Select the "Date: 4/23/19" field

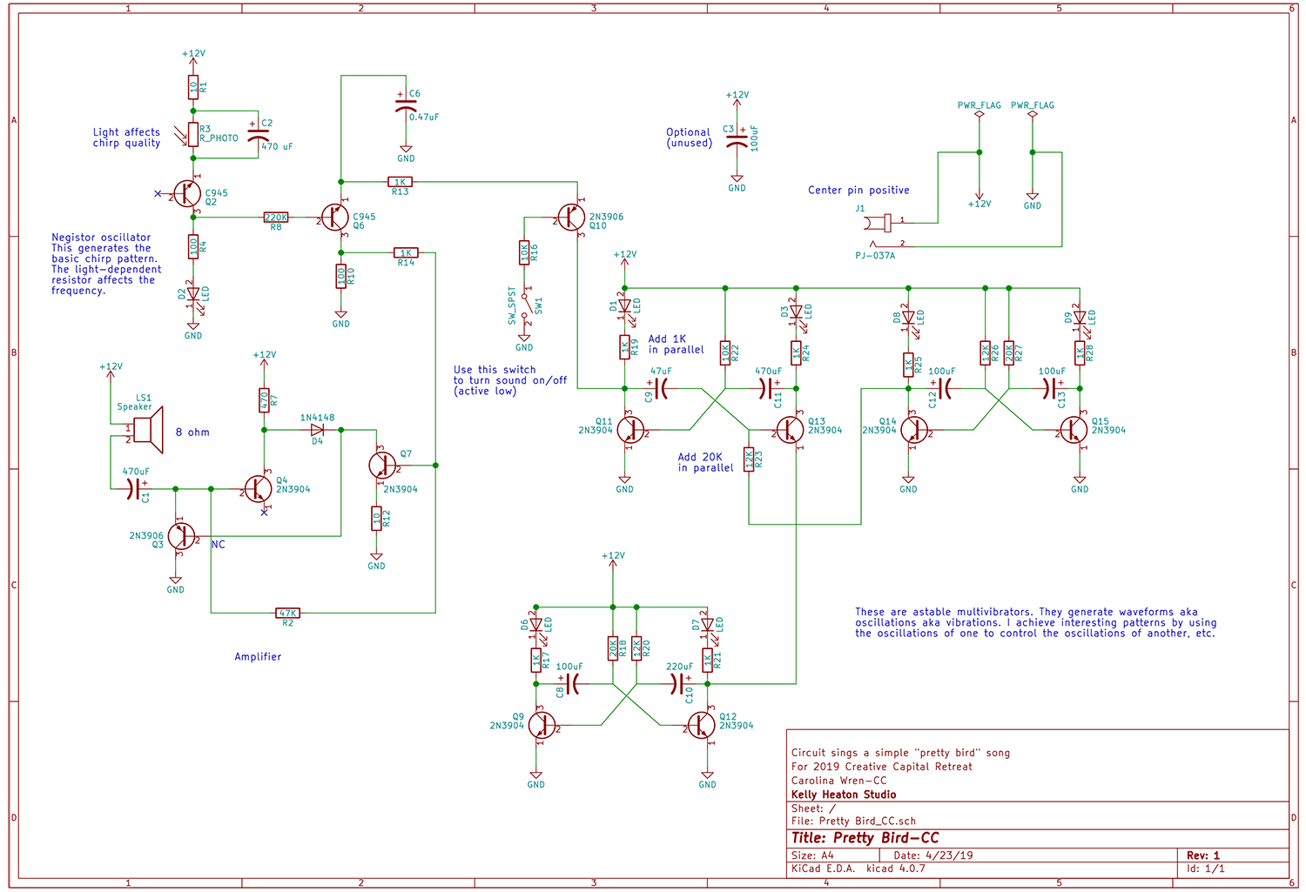(933, 855)
